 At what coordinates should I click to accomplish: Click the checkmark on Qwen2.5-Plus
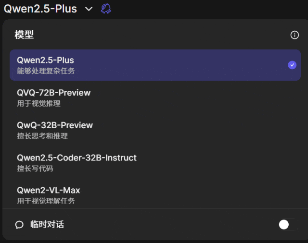[x=292, y=65]
